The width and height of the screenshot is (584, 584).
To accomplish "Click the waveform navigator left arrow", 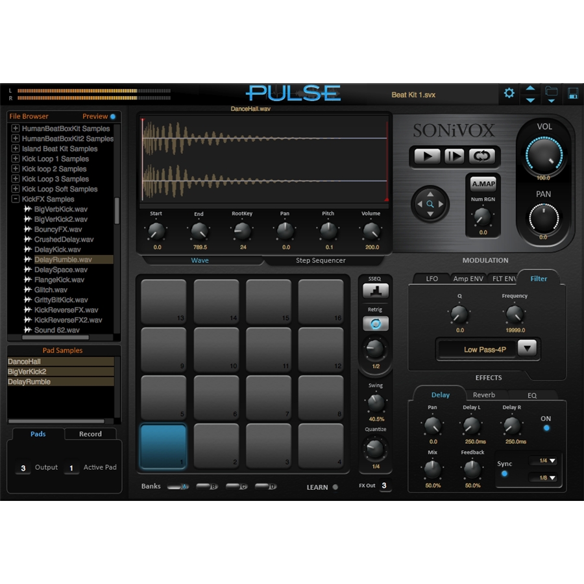I will point(420,204).
